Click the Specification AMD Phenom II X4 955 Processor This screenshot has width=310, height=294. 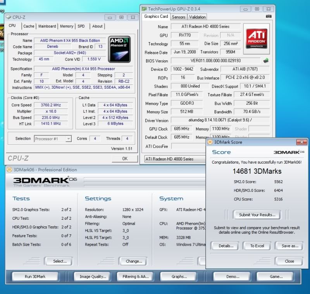(83, 69)
